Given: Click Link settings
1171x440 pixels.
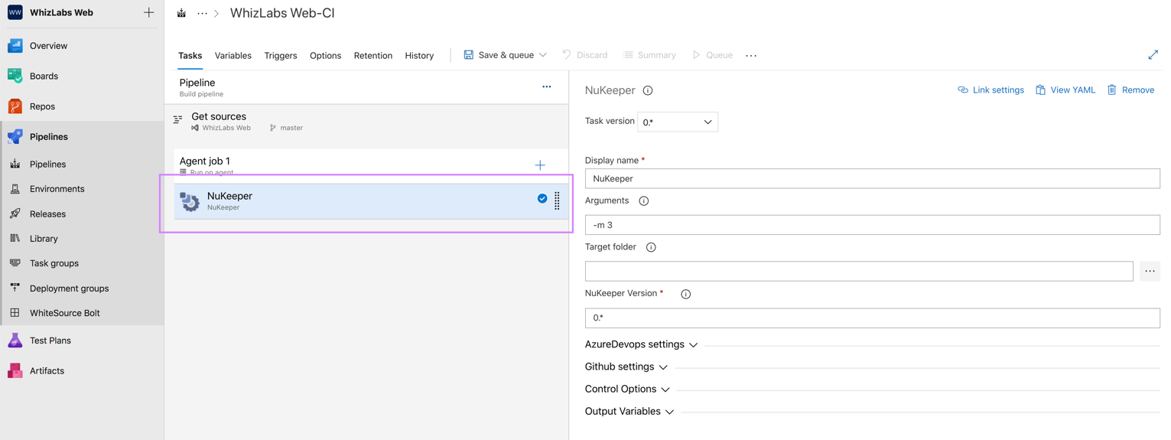Looking at the screenshot, I should [x=990, y=90].
